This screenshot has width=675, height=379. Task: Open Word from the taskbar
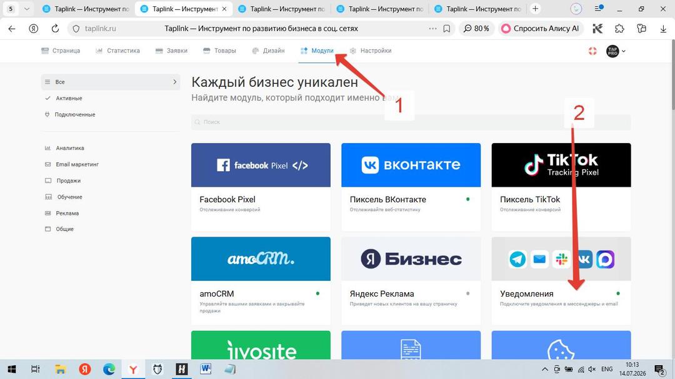pos(206,369)
